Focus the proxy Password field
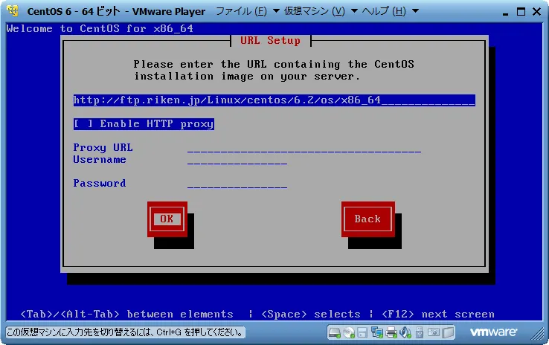549x345 pixels. coord(237,184)
